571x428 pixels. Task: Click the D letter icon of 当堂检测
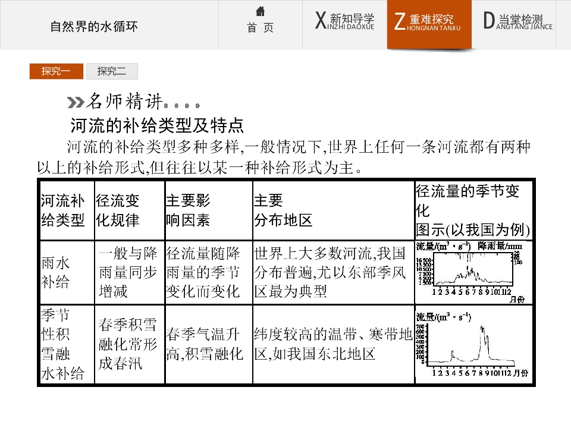(x=488, y=20)
